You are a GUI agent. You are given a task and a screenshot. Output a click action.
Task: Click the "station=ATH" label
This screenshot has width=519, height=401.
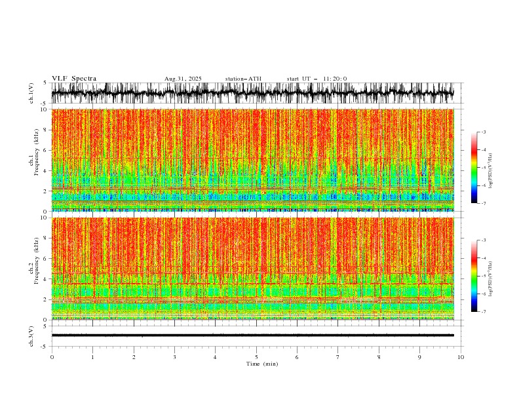(243, 79)
